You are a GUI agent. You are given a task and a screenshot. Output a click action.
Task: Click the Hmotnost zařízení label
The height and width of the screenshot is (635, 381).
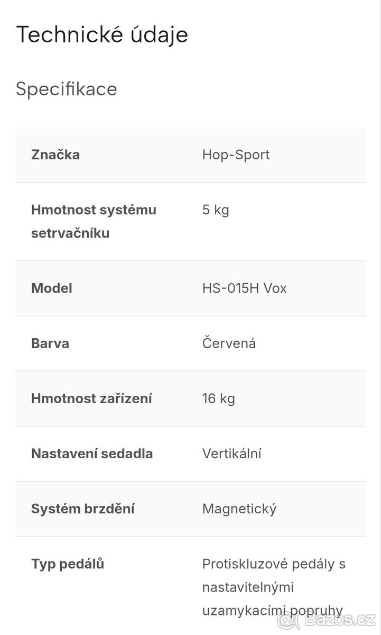pos(91,398)
